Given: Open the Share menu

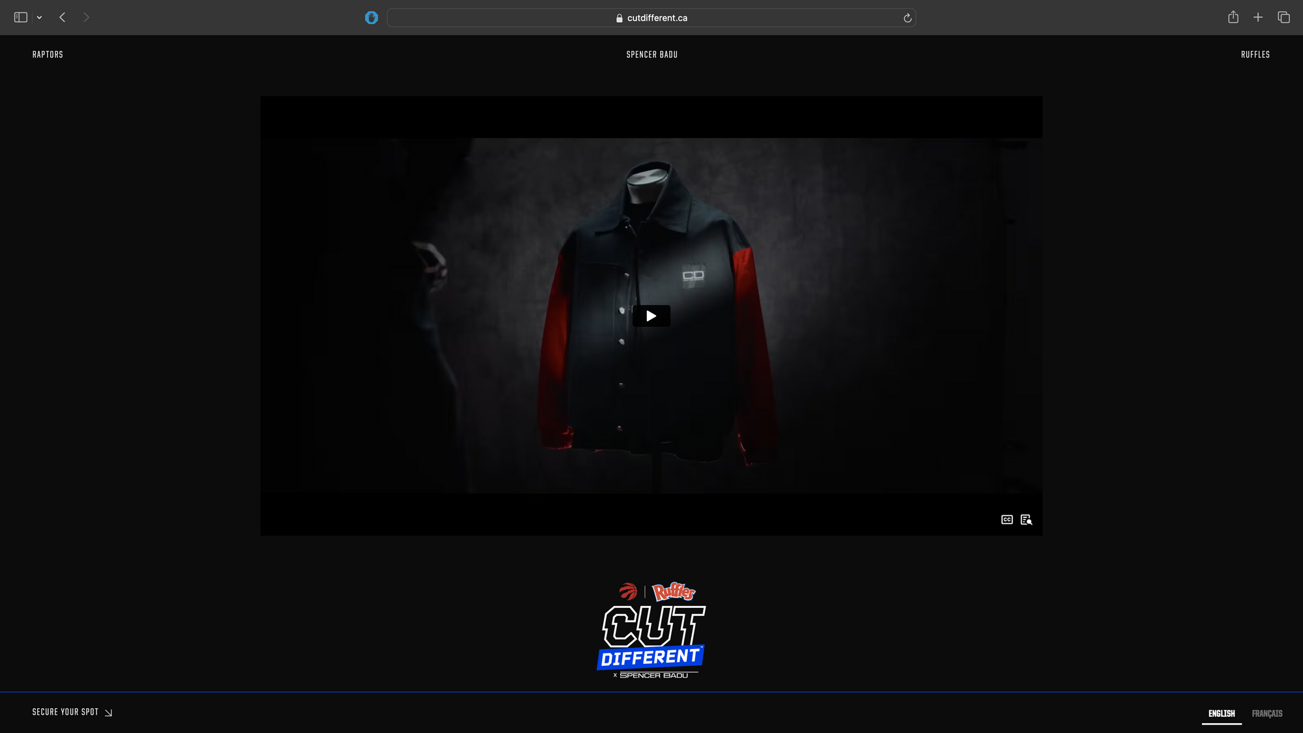Looking at the screenshot, I should (x=1233, y=18).
